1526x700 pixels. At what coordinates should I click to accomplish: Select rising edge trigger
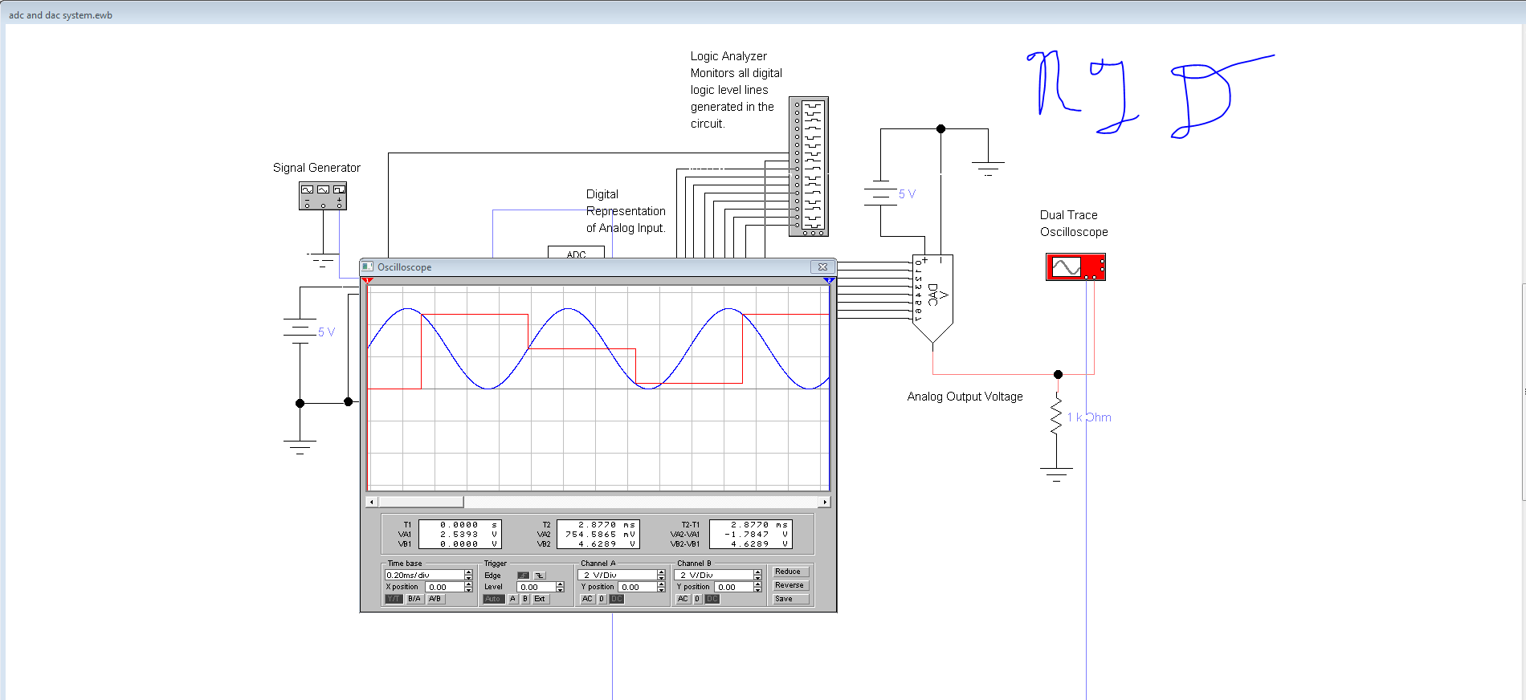coord(523,575)
